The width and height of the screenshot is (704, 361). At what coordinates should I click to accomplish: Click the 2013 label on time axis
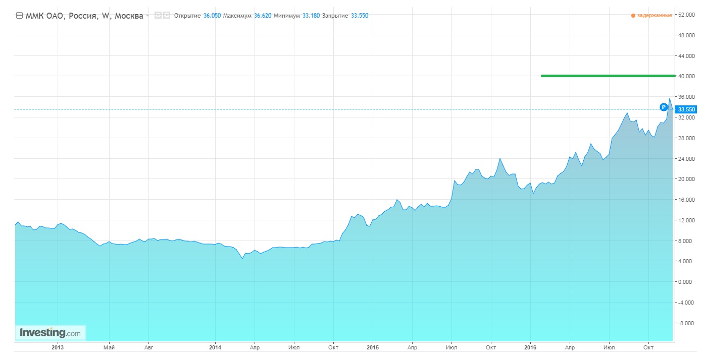[x=58, y=347]
